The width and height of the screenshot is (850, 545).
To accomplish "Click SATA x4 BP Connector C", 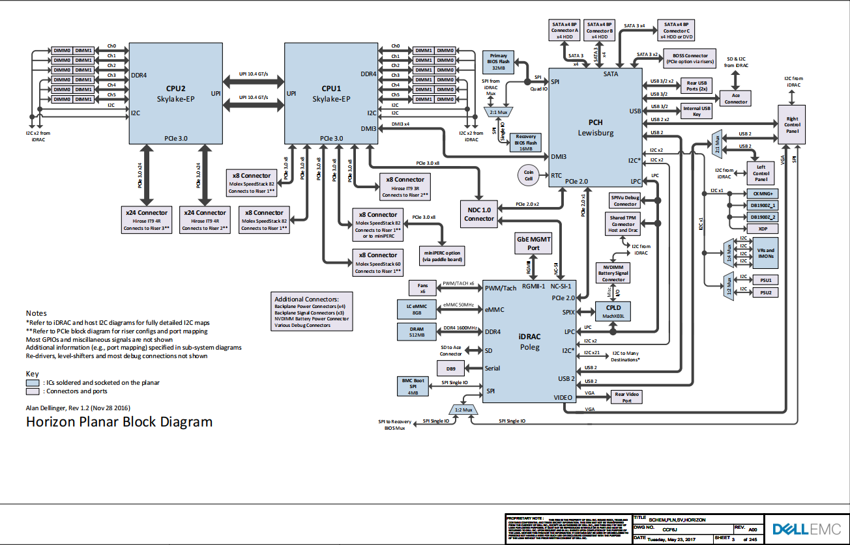I will (676, 31).
